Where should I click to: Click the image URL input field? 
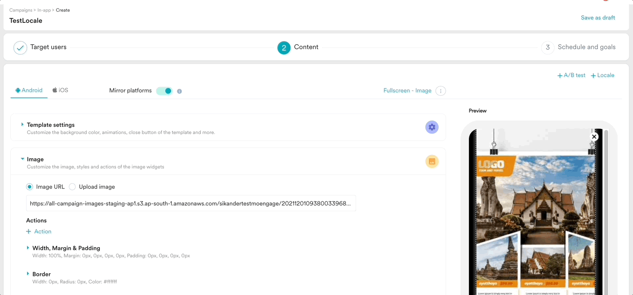(x=191, y=203)
